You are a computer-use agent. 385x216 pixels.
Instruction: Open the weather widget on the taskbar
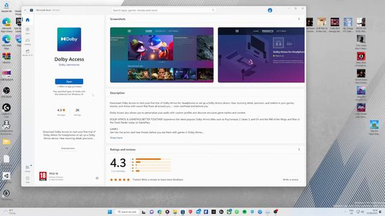point(10,212)
